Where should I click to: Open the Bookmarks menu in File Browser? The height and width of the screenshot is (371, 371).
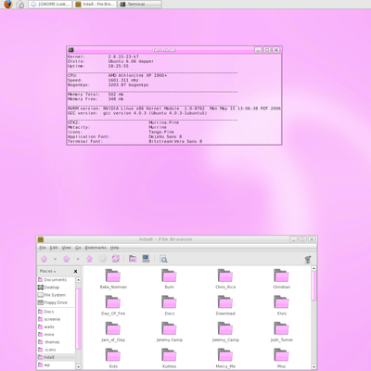96,248
